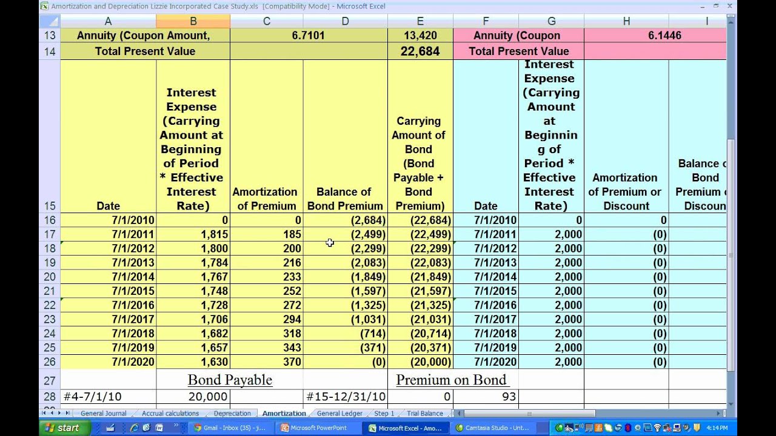Jump to last sheet with tab scroll arrow

point(67,413)
